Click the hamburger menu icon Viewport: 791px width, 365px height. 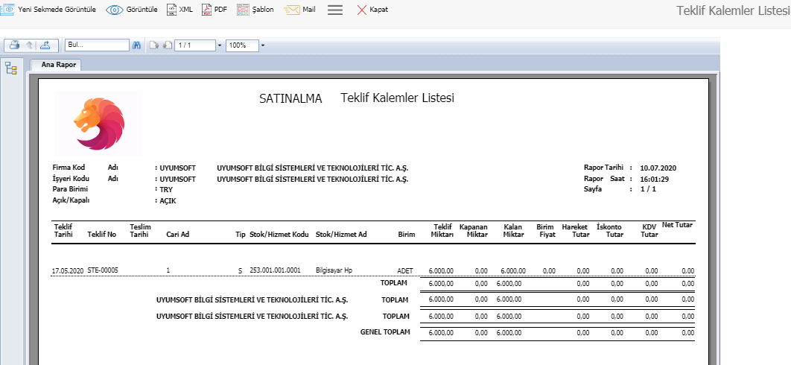click(x=335, y=10)
